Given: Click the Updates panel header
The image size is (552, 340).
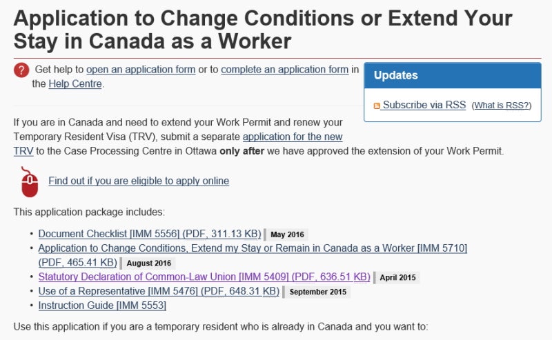Looking at the screenshot, I should tap(453, 75).
